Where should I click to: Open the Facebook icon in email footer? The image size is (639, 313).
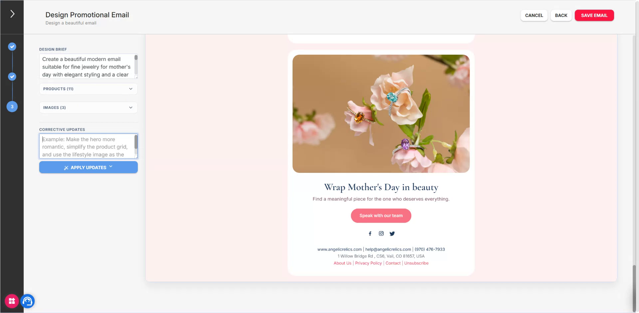click(x=370, y=234)
